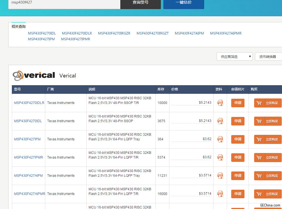Image resolution: width=282 pixels, height=209 pixels.
Task: Click the $3.5714 price for MSP430F427AIPMR
Action: 205,194
